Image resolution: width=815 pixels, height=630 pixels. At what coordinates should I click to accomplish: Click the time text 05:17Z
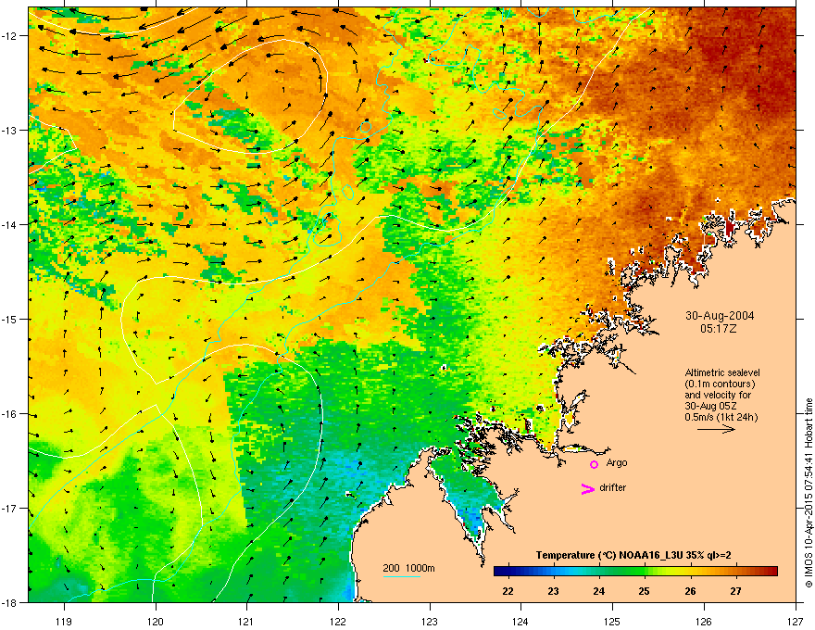719,329
